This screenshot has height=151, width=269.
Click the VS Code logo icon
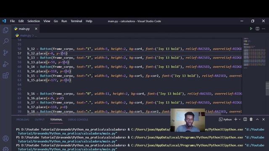coord(4,21)
